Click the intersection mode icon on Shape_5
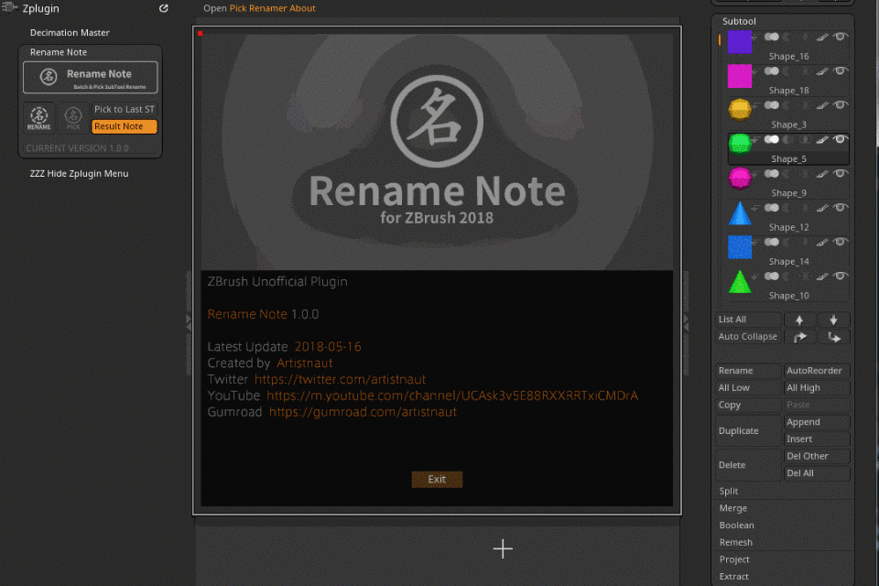Screen dimensions: 879x586 (x=805, y=139)
